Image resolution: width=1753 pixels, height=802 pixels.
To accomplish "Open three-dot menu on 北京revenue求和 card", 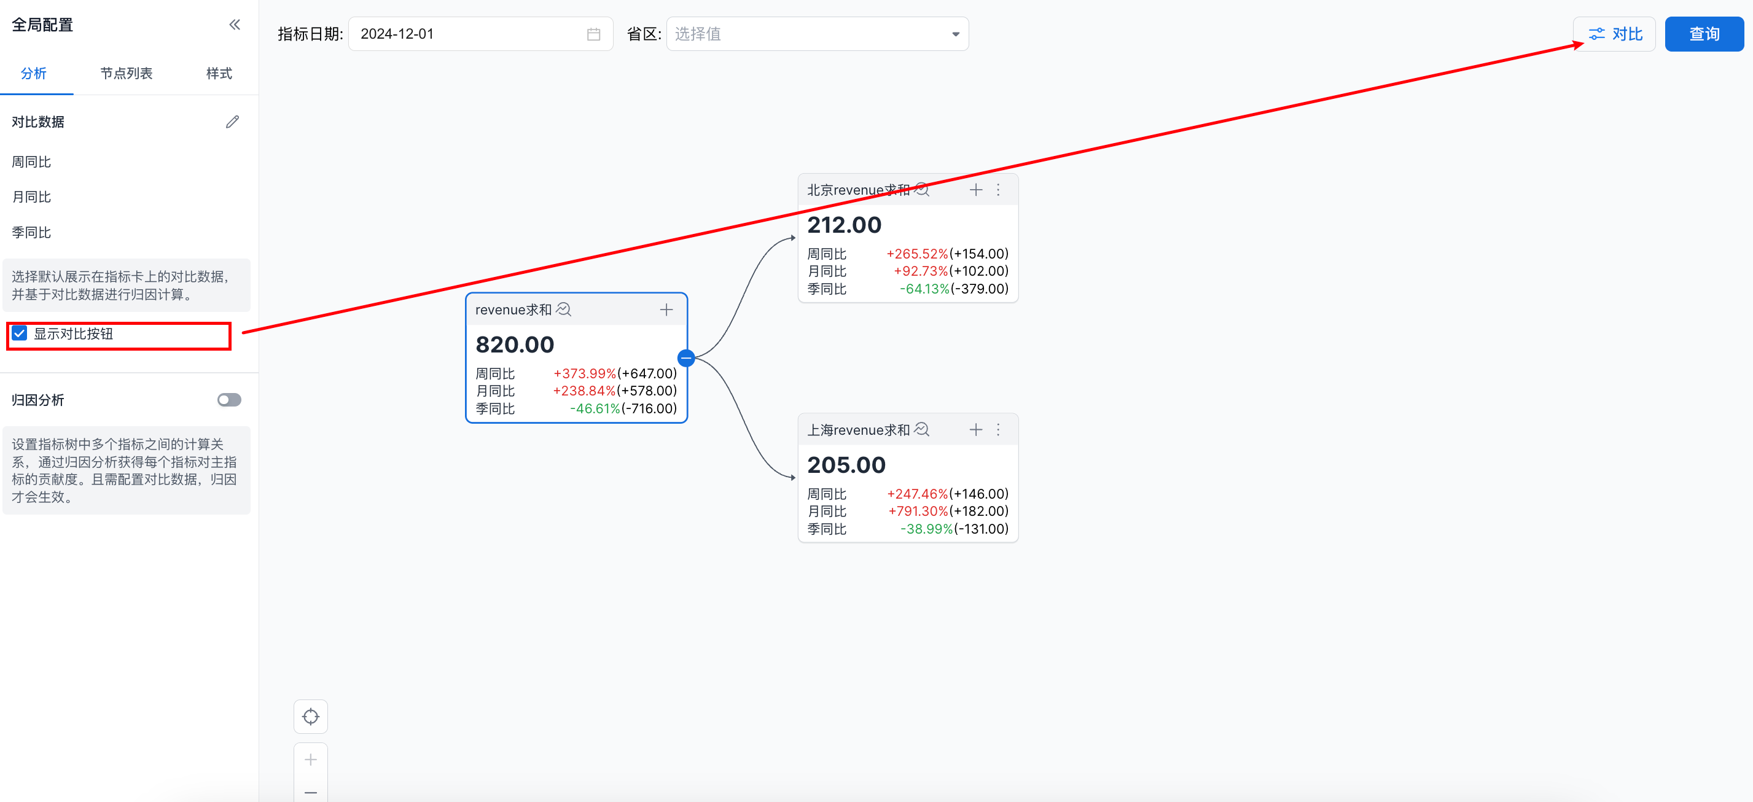I will (998, 190).
